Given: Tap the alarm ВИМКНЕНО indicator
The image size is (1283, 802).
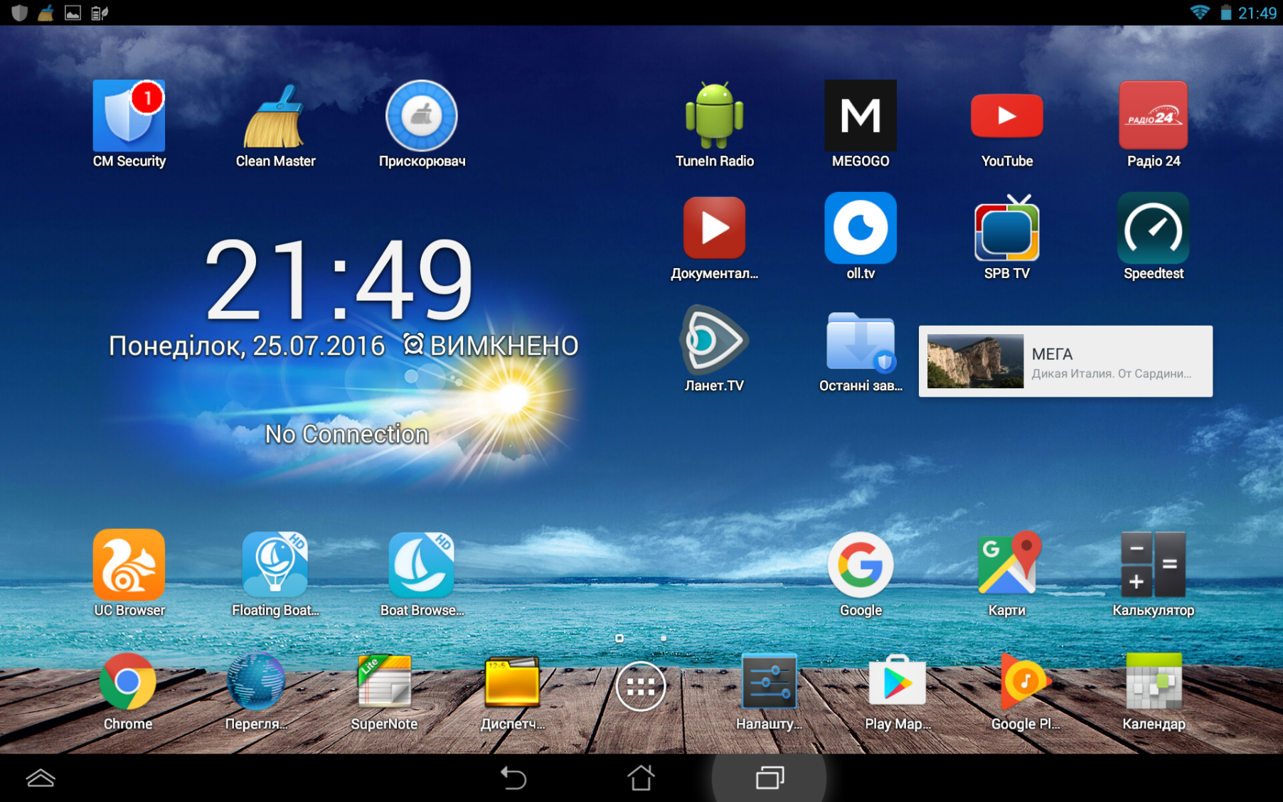Looking at the screenshot, I should [x=491, y=346].
